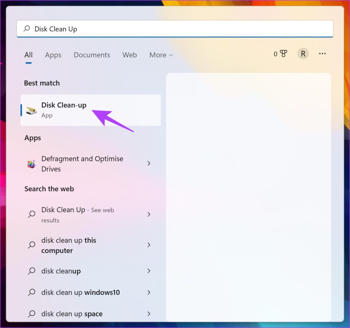The height and width of the screenshot is (328, 350).
Task: Open the Microsoft Rewards counter icon
Action: (280, 54)
